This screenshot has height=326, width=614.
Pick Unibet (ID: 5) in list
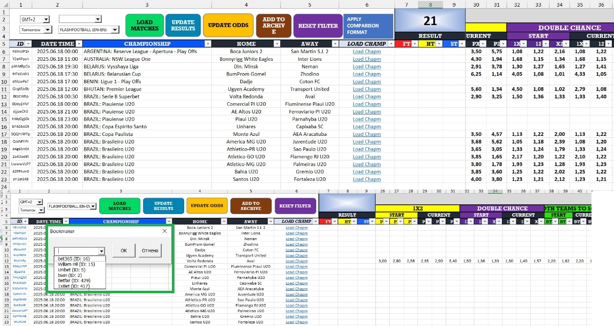72,270
